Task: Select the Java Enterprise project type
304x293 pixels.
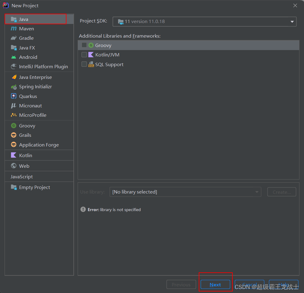Action: pos(39,77)
